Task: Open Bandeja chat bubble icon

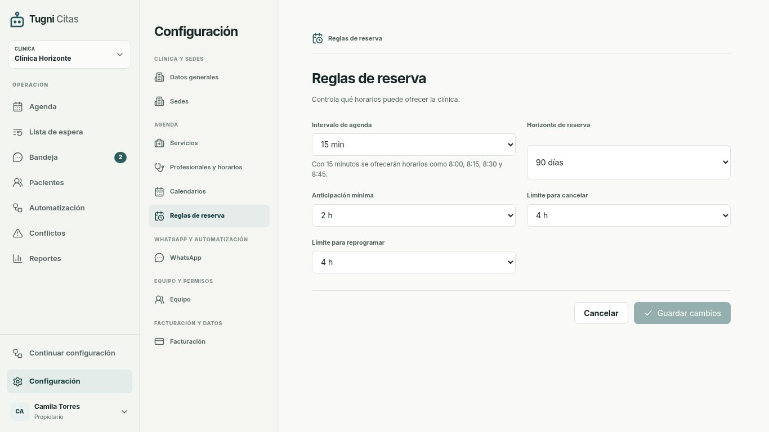Action: tap(17, 157)
